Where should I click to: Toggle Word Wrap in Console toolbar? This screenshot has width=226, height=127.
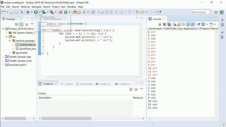184,24
